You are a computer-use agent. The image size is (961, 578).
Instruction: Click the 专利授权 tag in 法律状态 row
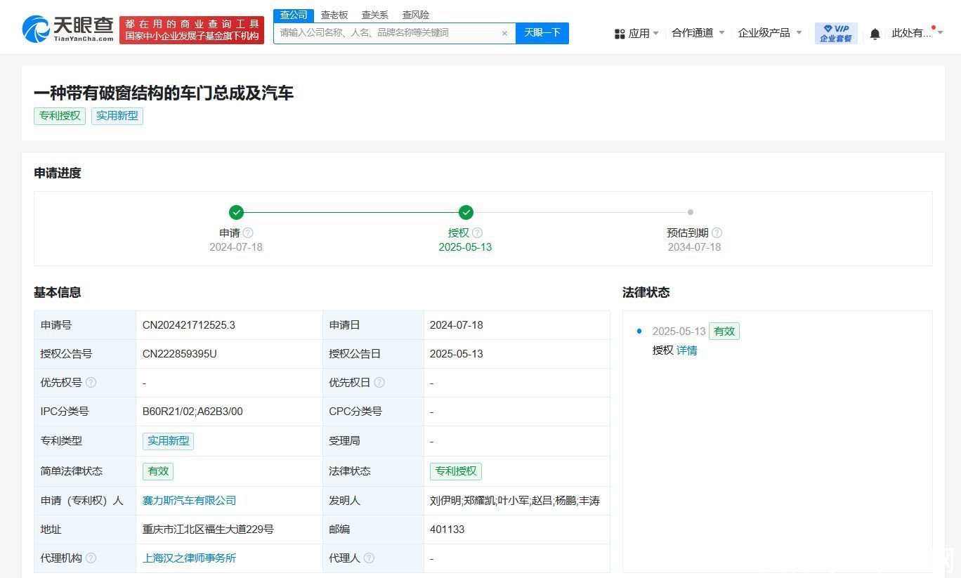tap(456, 471)
